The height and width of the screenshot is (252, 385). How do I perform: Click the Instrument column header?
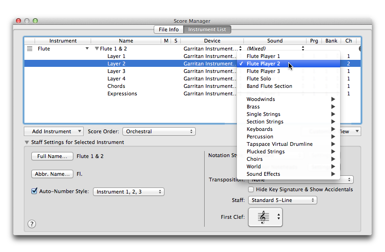pyautogui.click(x=63, y=41)
